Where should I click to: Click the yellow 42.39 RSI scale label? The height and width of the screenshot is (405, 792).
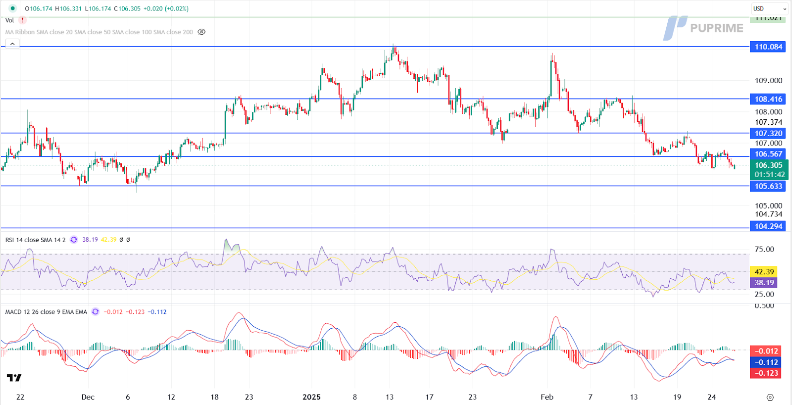[764, 272]
